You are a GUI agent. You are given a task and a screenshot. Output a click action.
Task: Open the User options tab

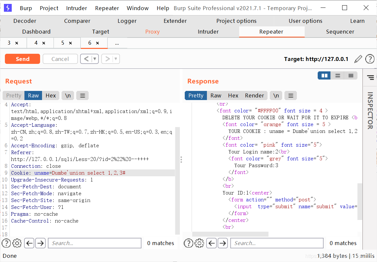click(x=305, y=21)
